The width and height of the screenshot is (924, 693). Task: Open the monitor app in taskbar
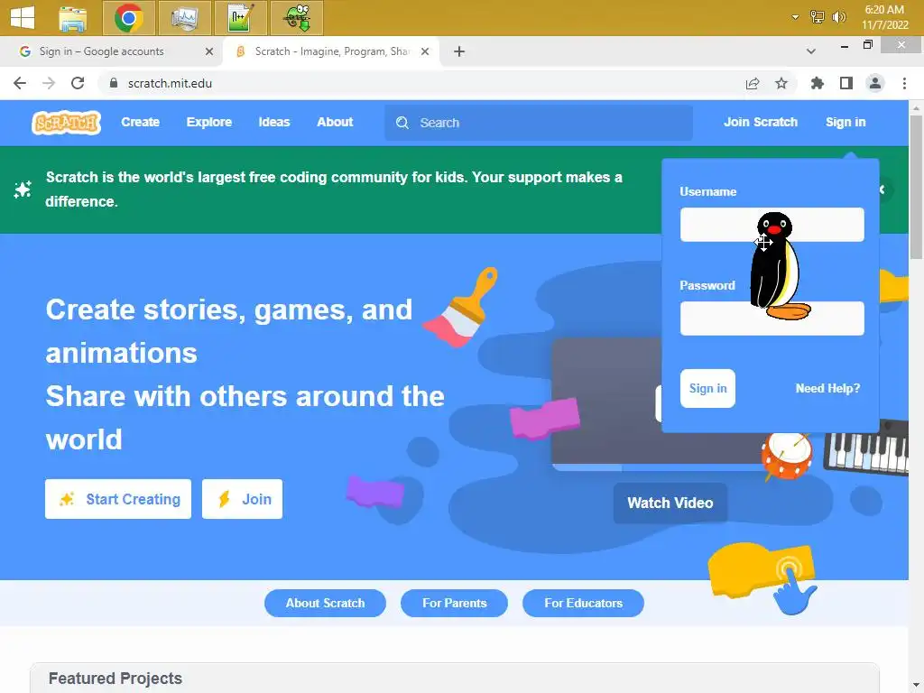(x=184, y=18)
